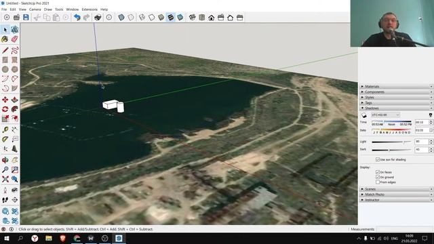Screen dimensions: 434x244
Task: Switch to Monochrome face style
Action: coord(180,18)
